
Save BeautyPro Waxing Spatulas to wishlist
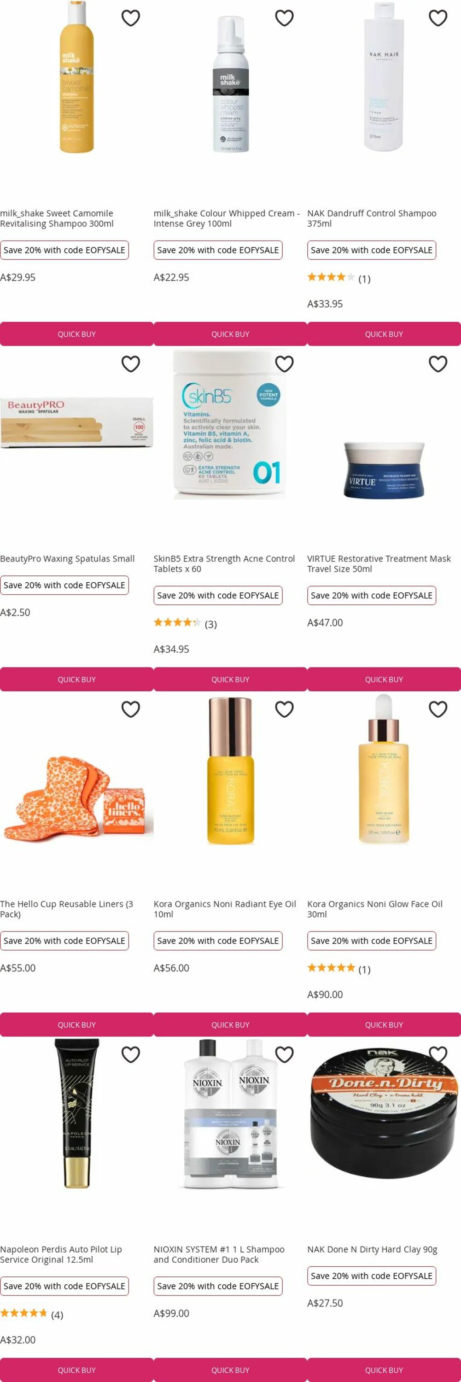click(131, 364)
